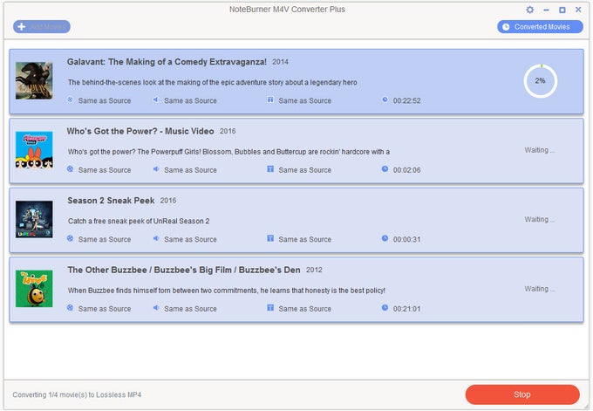Click the year 2016 beside Who's Got the Power title
Screen dimensions: 593x411
(x=228, y=131)
